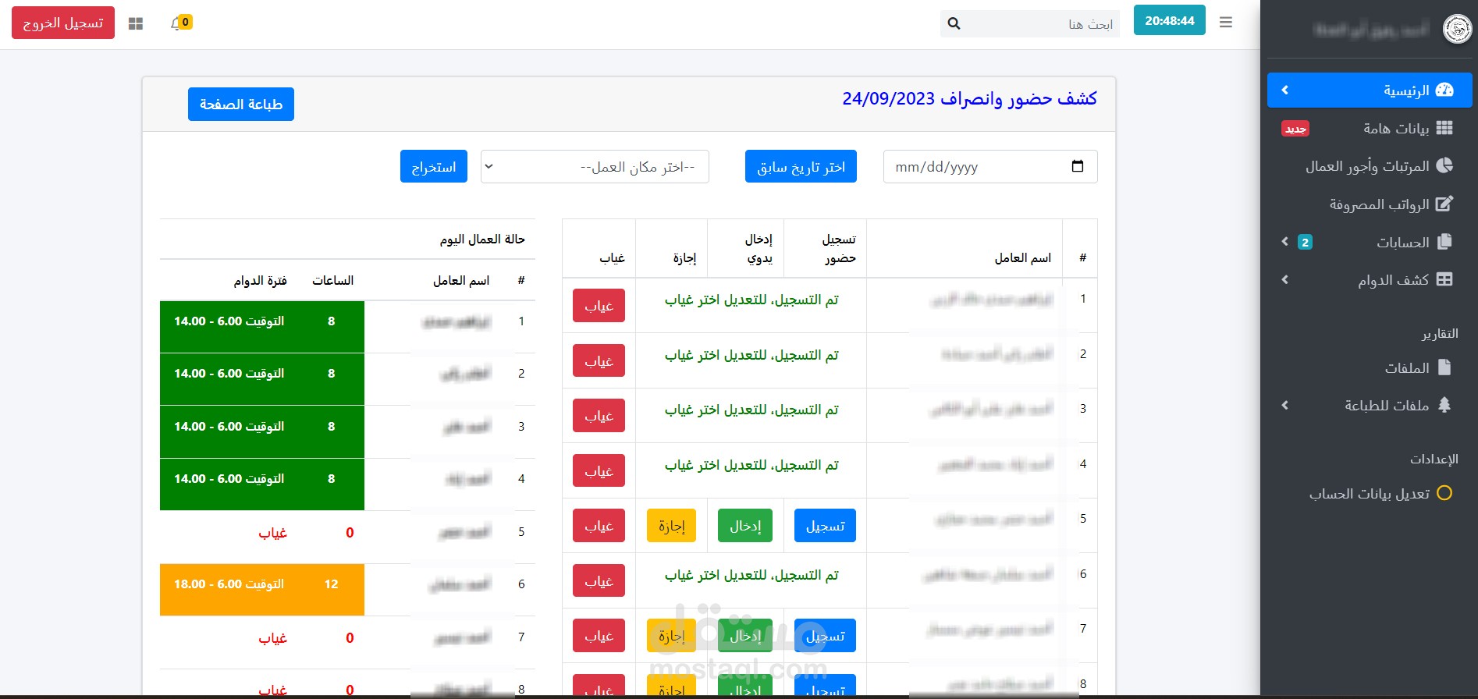Click the table icon beside كشف الدوام
The image size is (1478, 699).
pyautogui.click(x=1444, y=279)
